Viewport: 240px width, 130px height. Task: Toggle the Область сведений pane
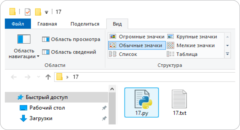coord(69,52)
